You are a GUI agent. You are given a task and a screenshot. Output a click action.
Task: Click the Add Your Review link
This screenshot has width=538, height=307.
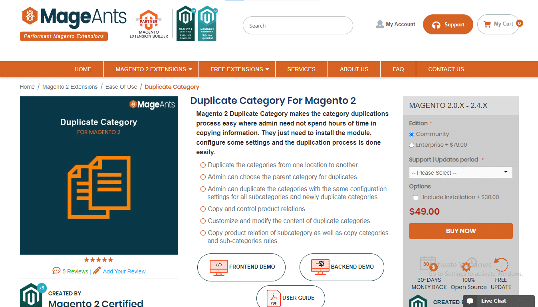click(x=124, y=271)
